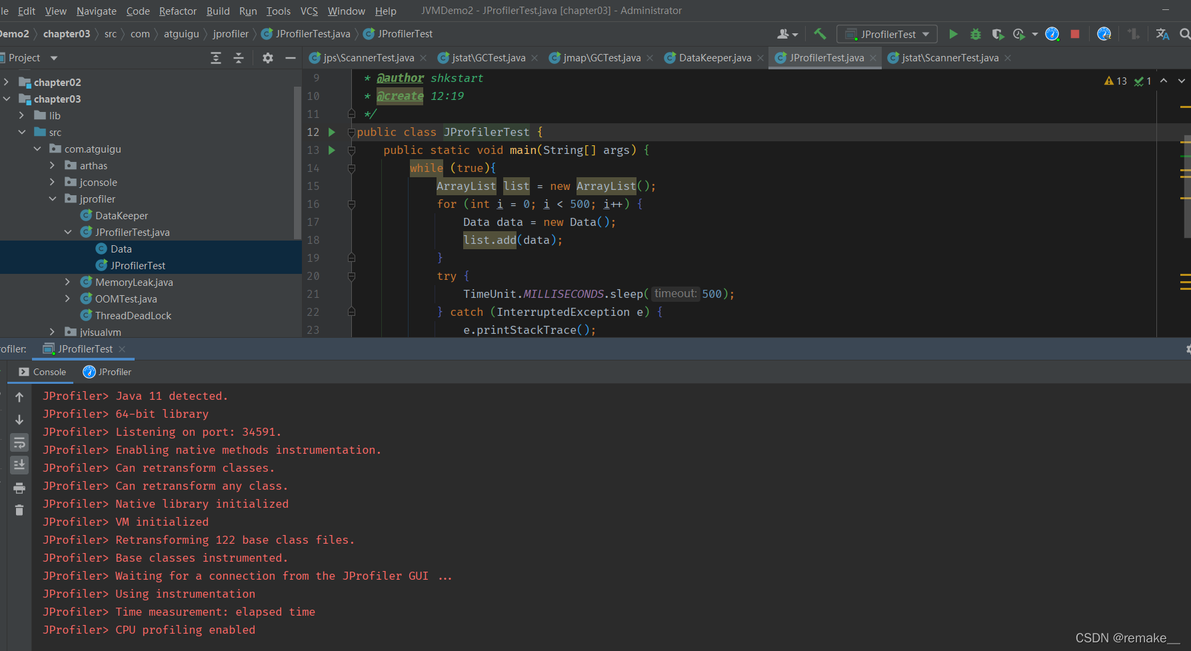1191x651 pixels.
Task: Fold the for loop at line 16
Action: pos(351,205)
